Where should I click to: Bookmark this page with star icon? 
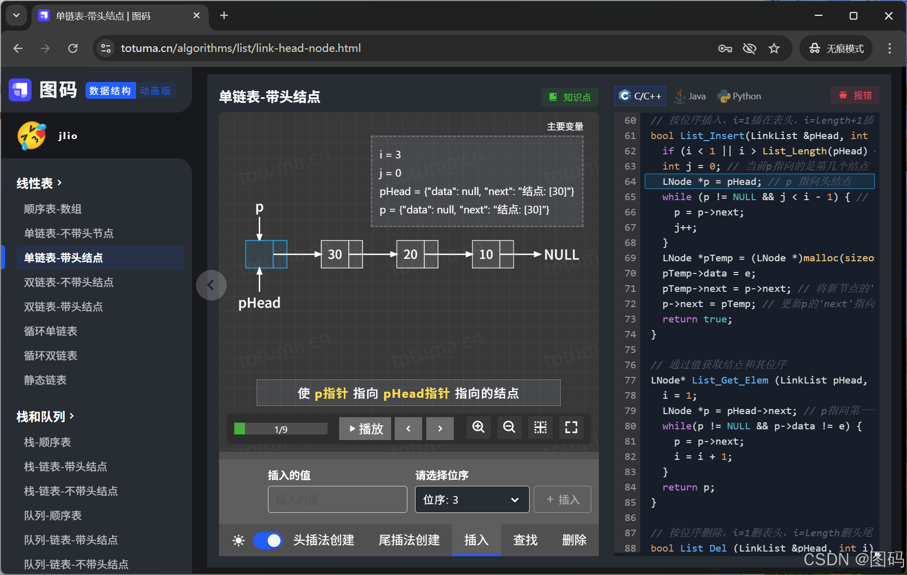click(x=774, y=48)
